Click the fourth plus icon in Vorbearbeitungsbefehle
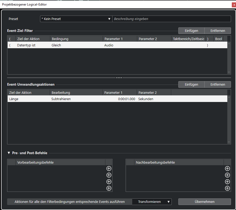Screen dimensions: 236x210 tap(109, 188)
